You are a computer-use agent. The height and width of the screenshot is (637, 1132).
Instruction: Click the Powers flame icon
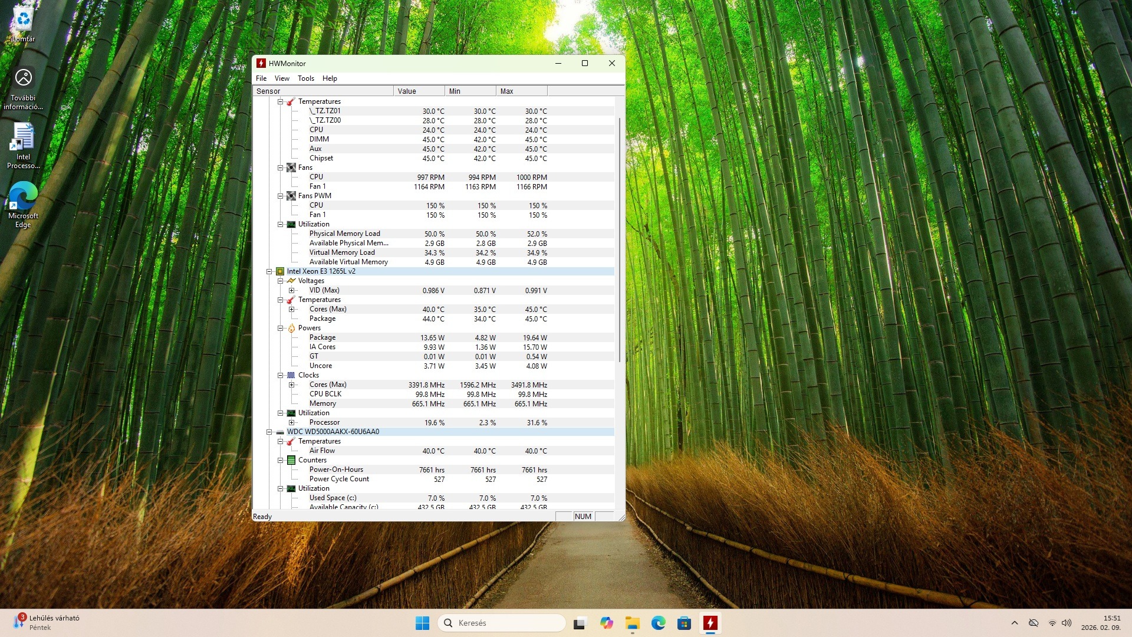click(291, 328)
